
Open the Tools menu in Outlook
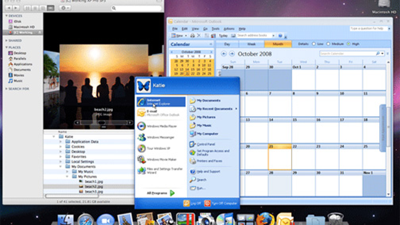215,29
